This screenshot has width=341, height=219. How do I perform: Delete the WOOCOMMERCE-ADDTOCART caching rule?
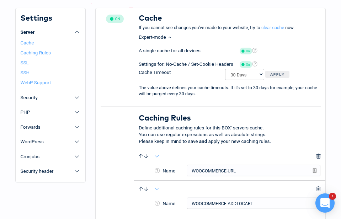318,189
